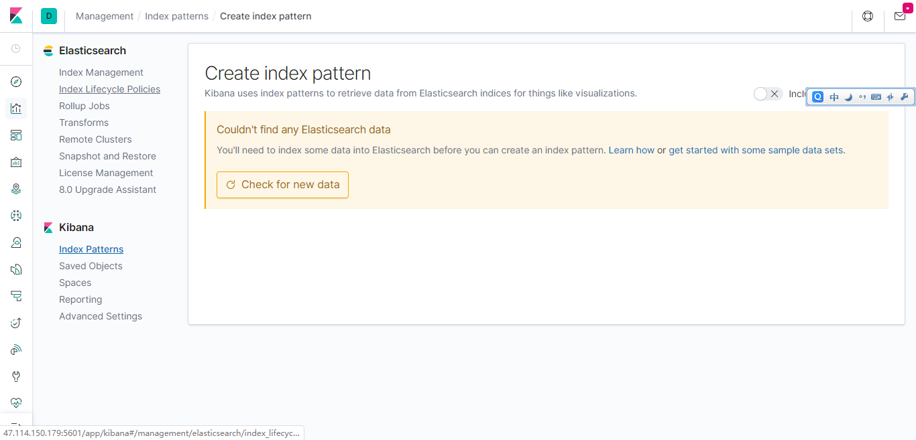Screen dimensions: 916x440
Task: Click the Create index pattern title
Action: coord(288,73)
